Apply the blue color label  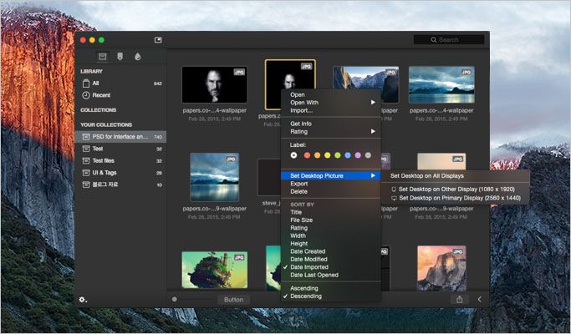pos(348,155)
